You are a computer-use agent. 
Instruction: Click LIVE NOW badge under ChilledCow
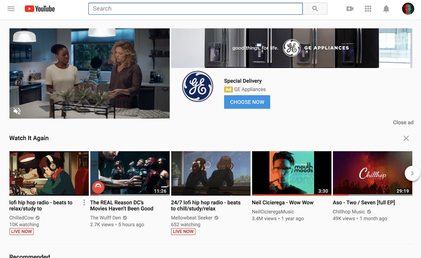click(21, 231)
